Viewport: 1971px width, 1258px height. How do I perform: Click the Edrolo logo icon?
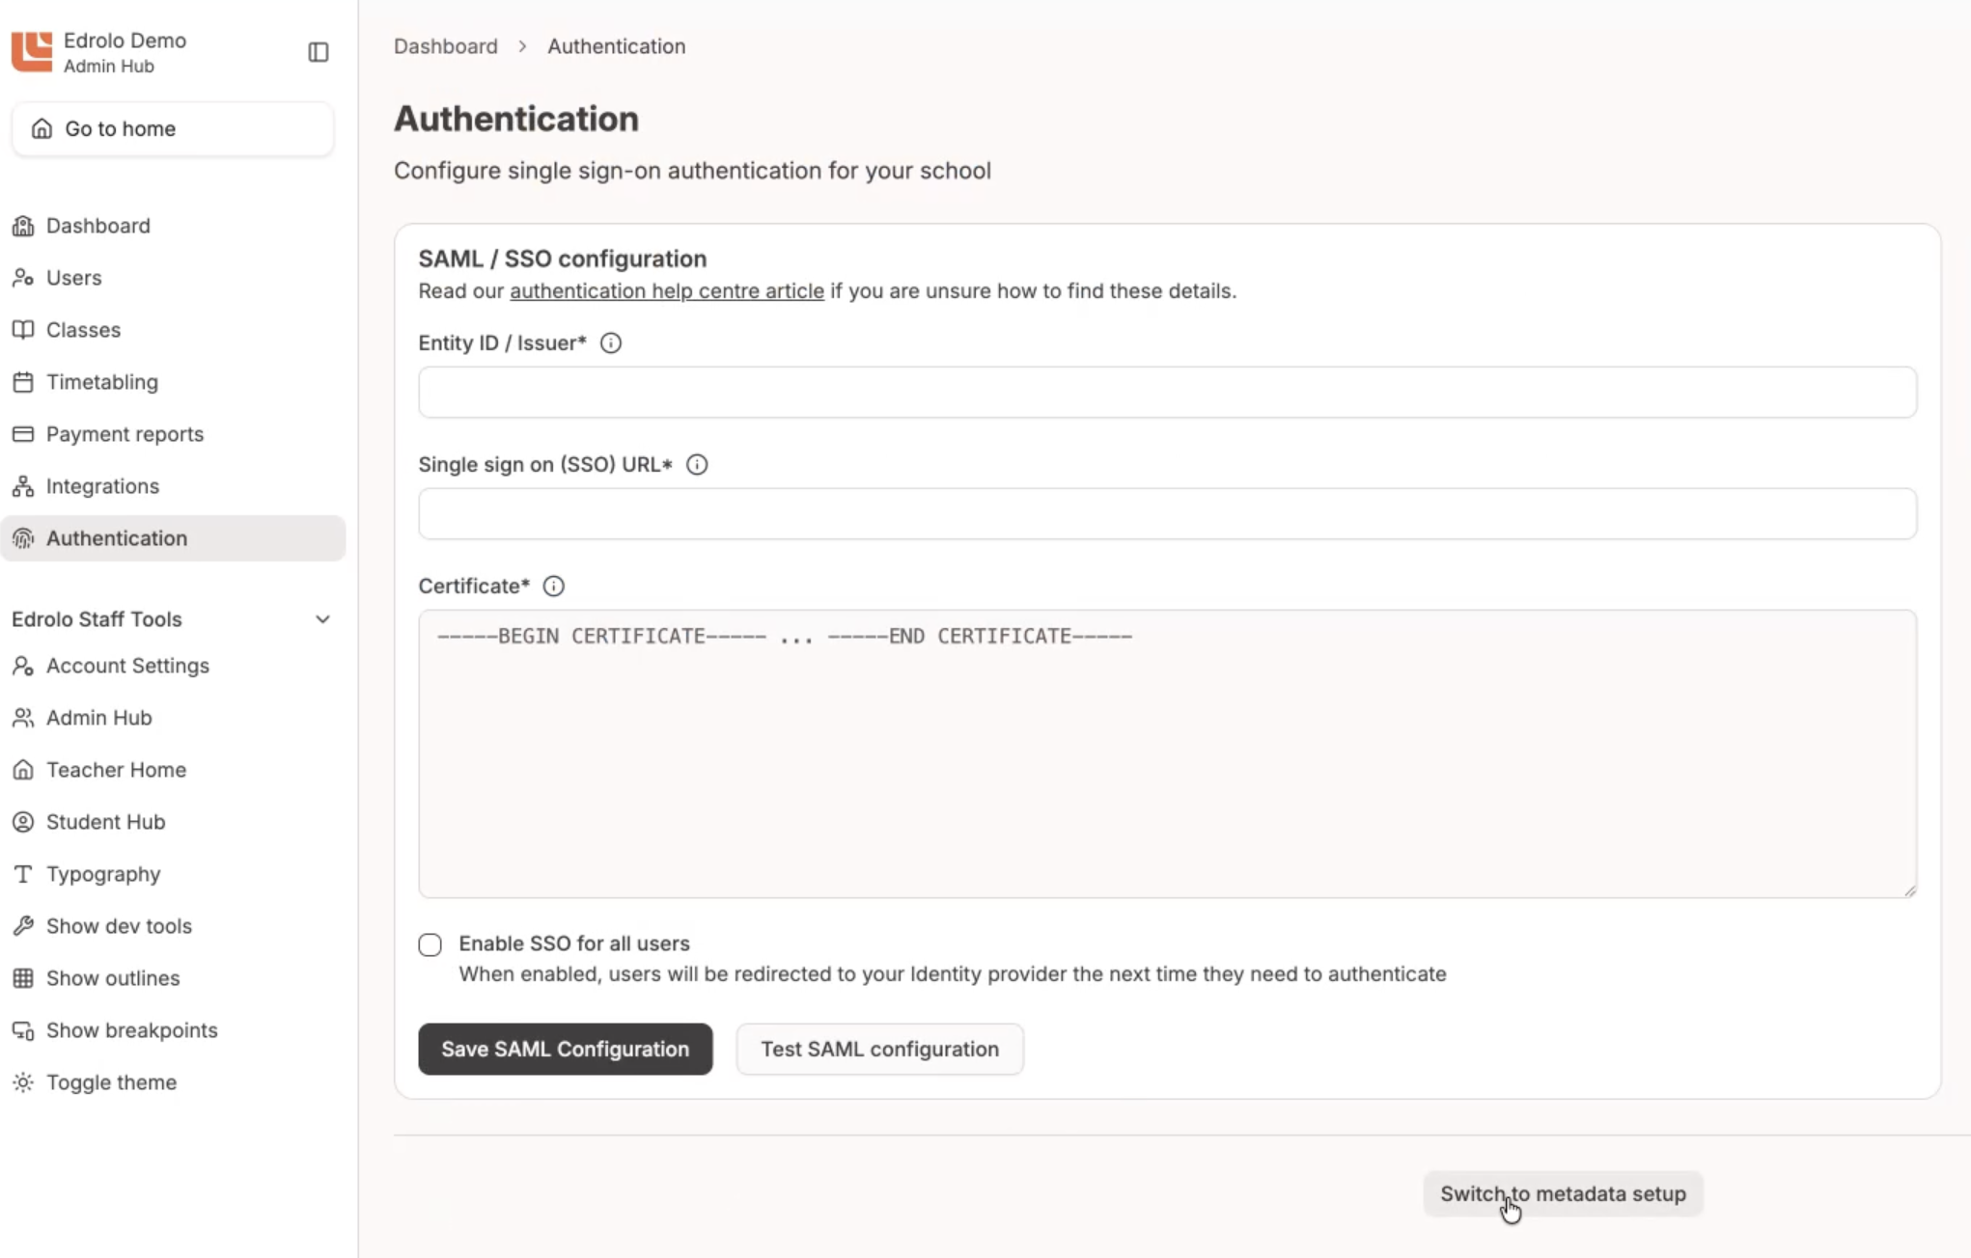[x=32, y=52]
